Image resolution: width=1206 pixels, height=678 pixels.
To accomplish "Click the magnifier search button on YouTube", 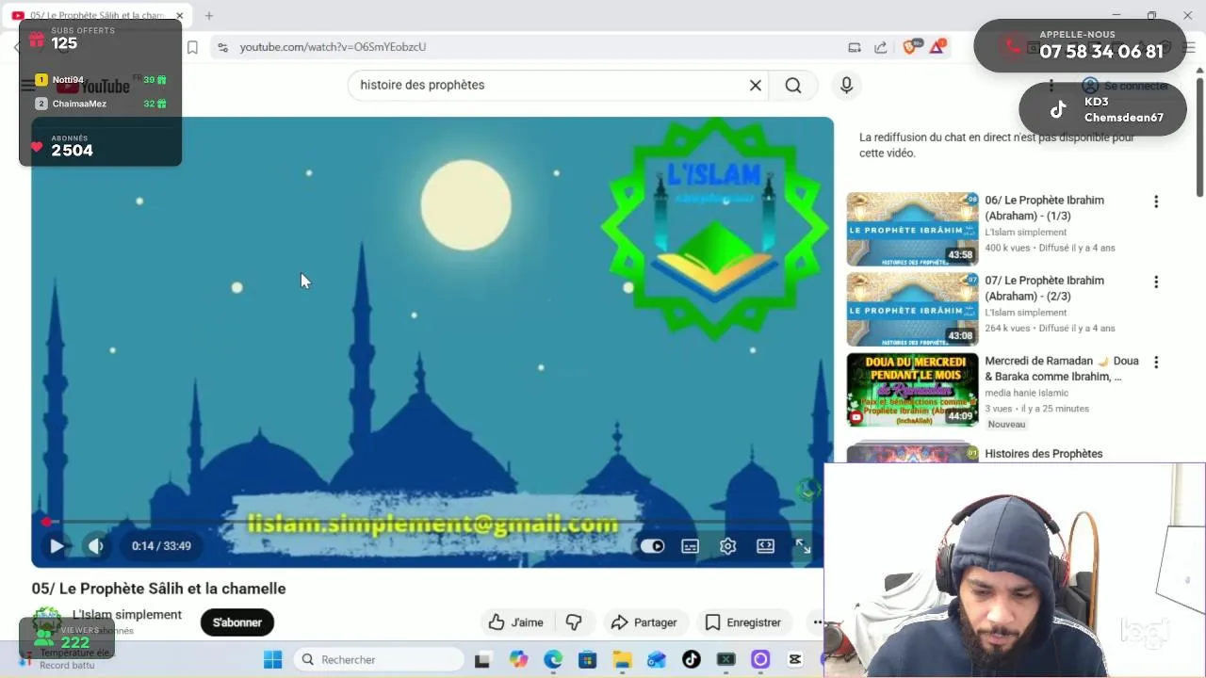I will [x=793, y=86].
